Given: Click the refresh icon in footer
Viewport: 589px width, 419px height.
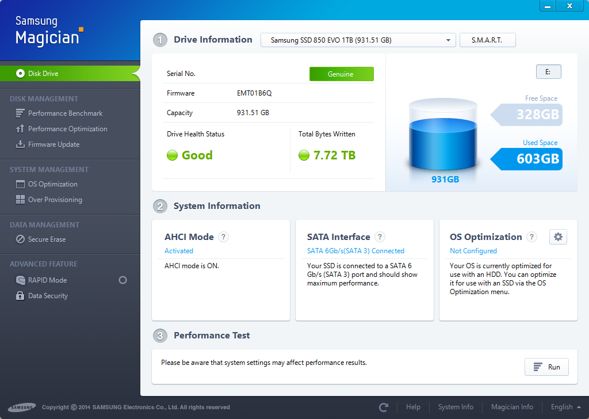Looking at the screenshot, I should point(384,407).
